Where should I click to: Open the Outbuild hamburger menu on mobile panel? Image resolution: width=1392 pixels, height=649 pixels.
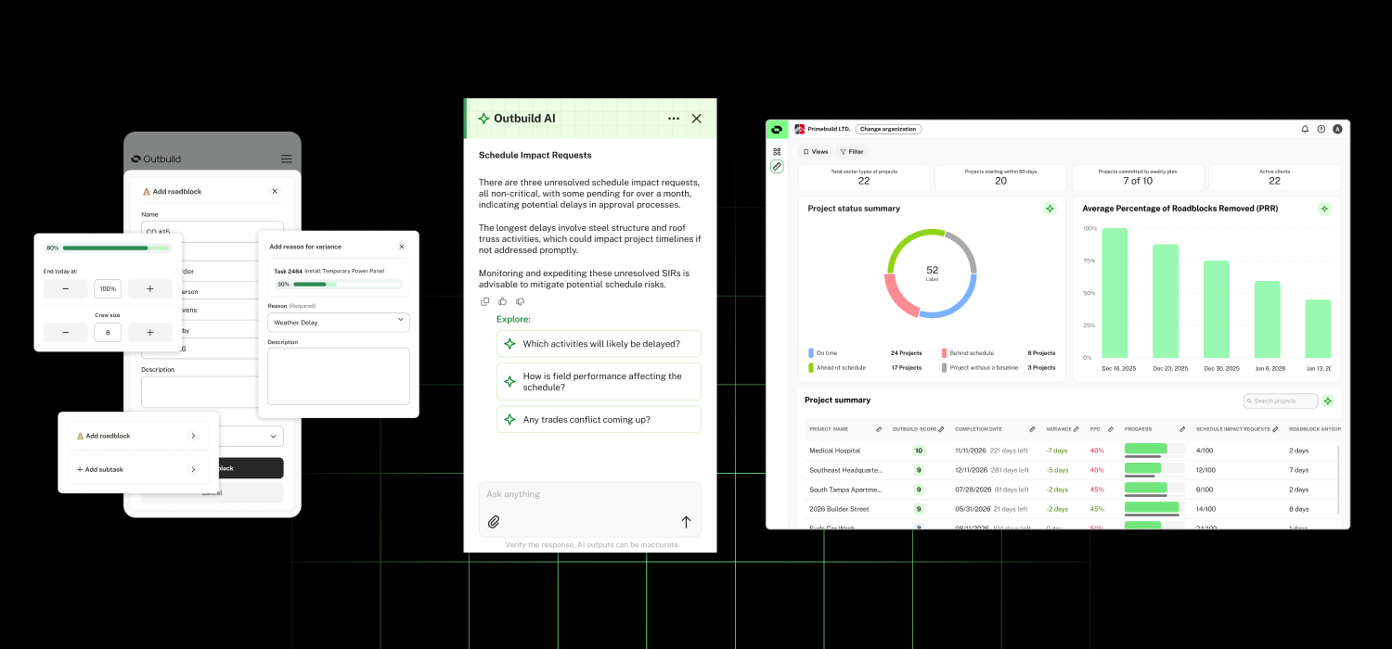(286, 159)
